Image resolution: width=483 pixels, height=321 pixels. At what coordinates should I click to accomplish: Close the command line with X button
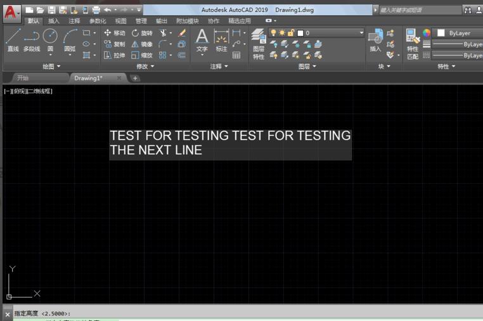pos(8,315)
